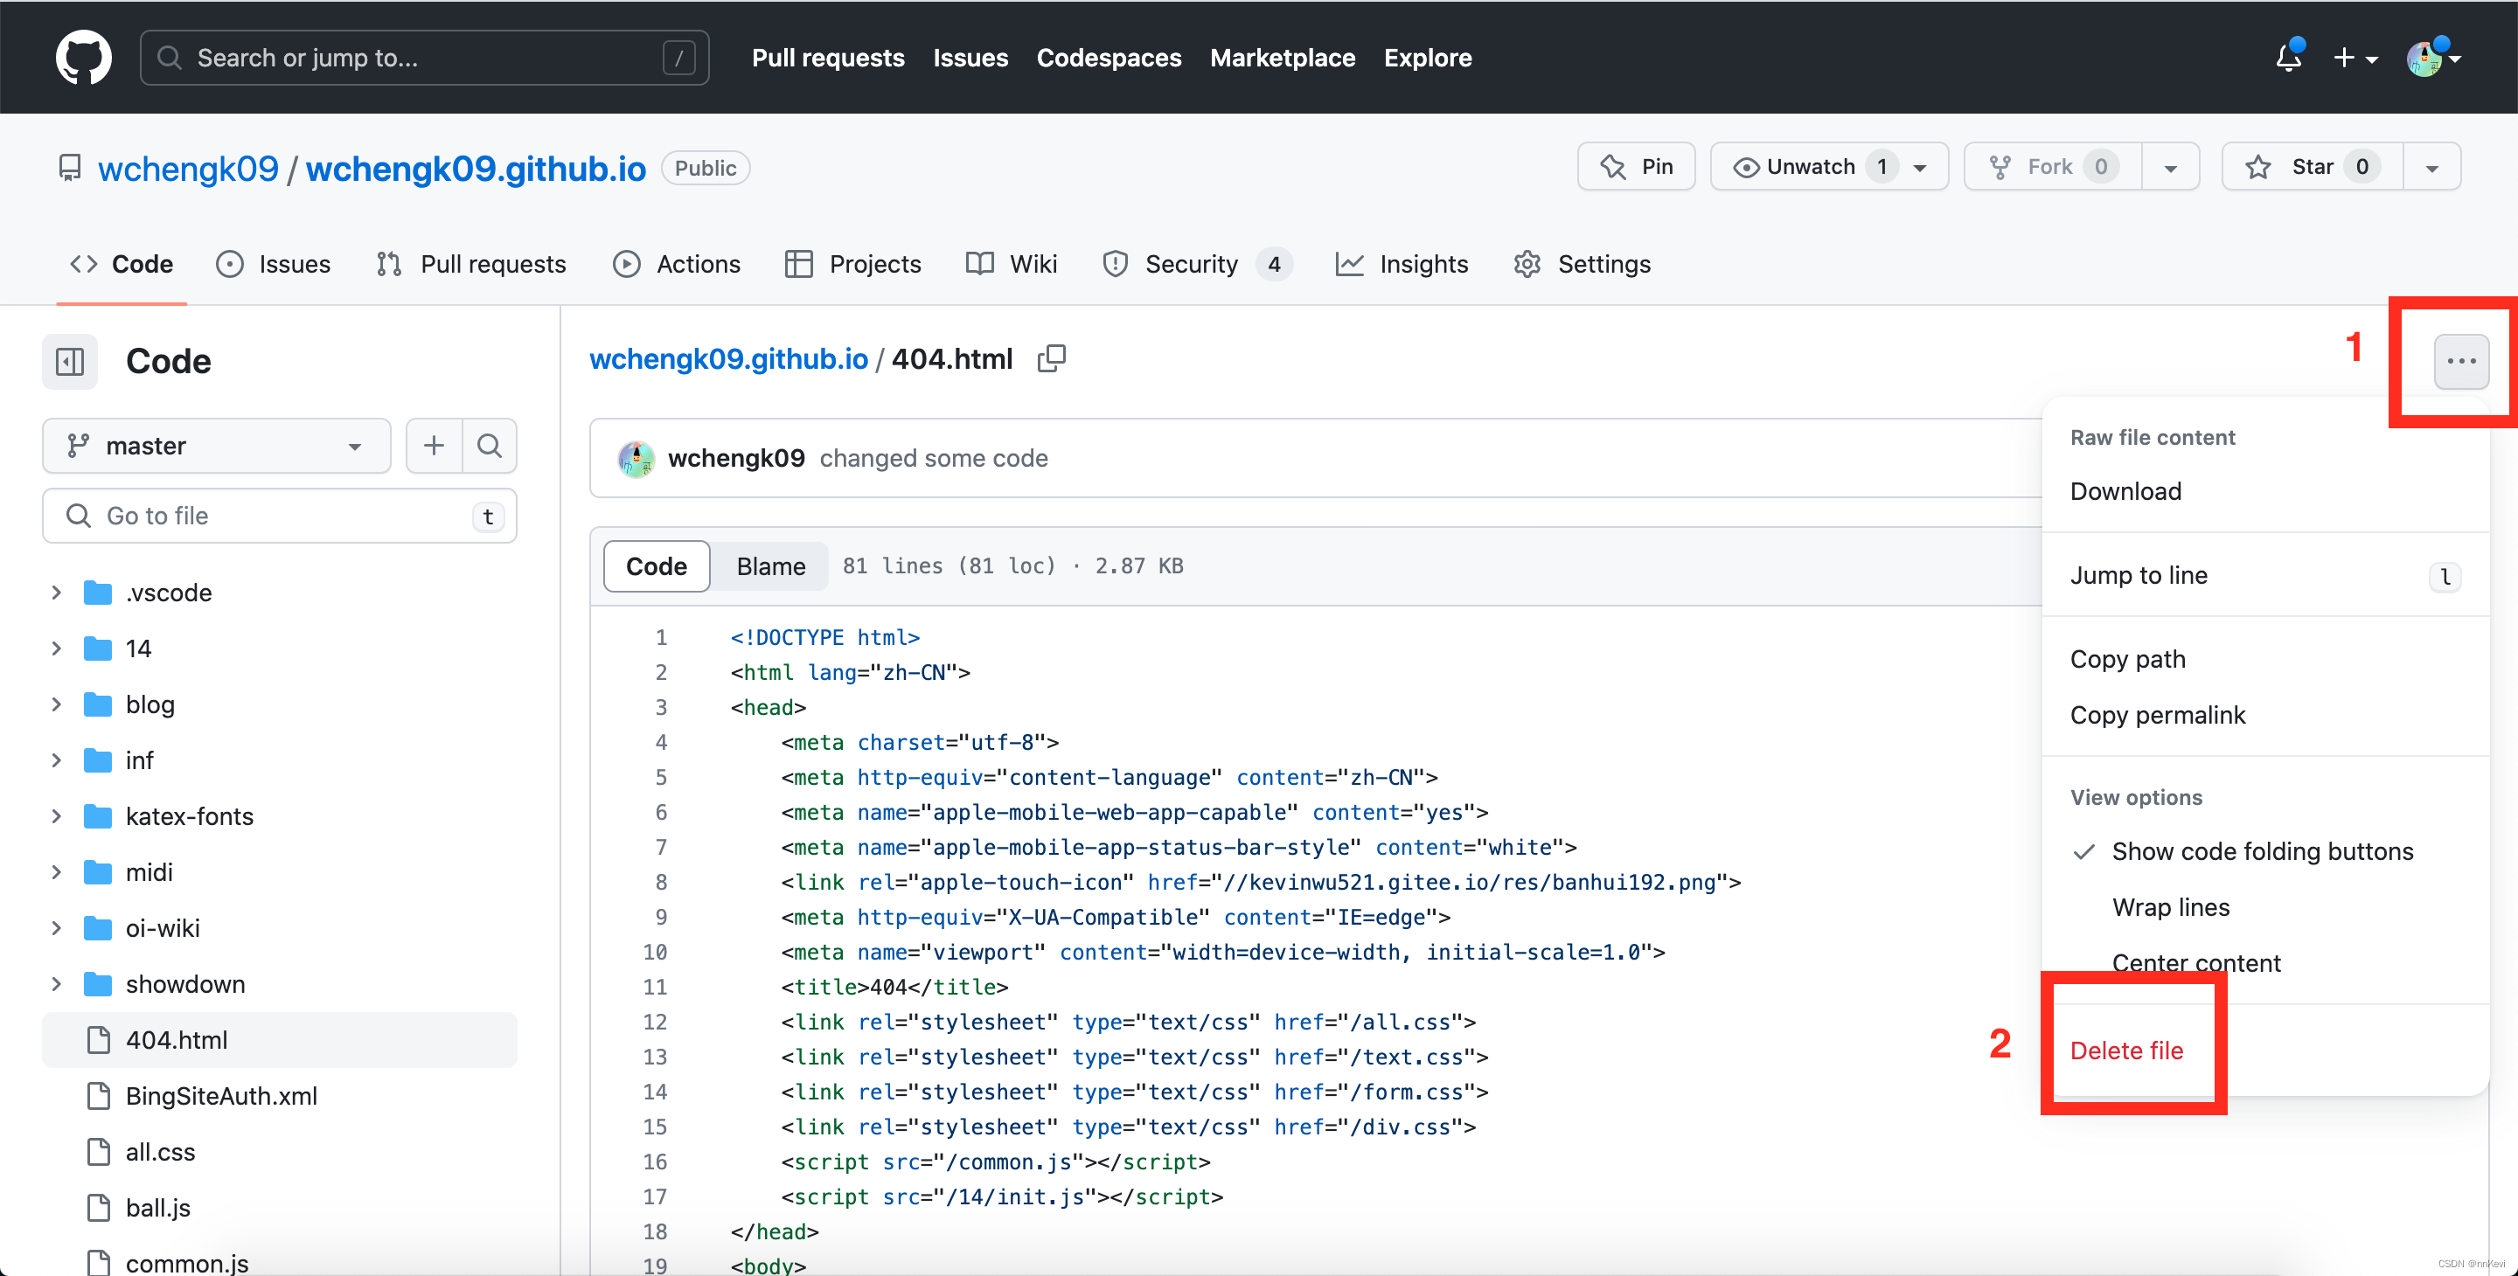This screenshot has height=1276, width=2518.
Task: Click the search magnifier beside branch selector
Action: pos(489,446)
